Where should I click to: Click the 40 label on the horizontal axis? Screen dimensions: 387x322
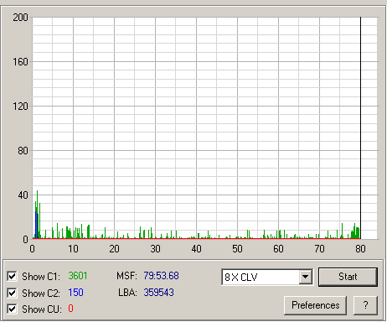tap(196, 249)
